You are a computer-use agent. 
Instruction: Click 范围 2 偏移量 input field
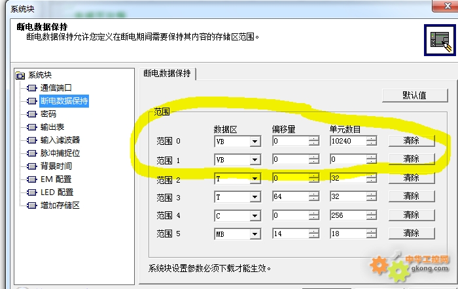pos(291,178)
